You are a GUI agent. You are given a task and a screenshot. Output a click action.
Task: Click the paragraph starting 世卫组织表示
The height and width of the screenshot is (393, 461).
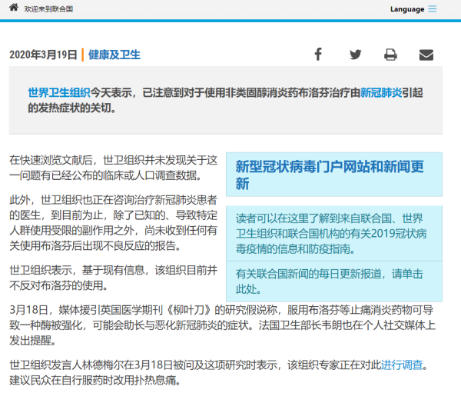pos(114,278)
